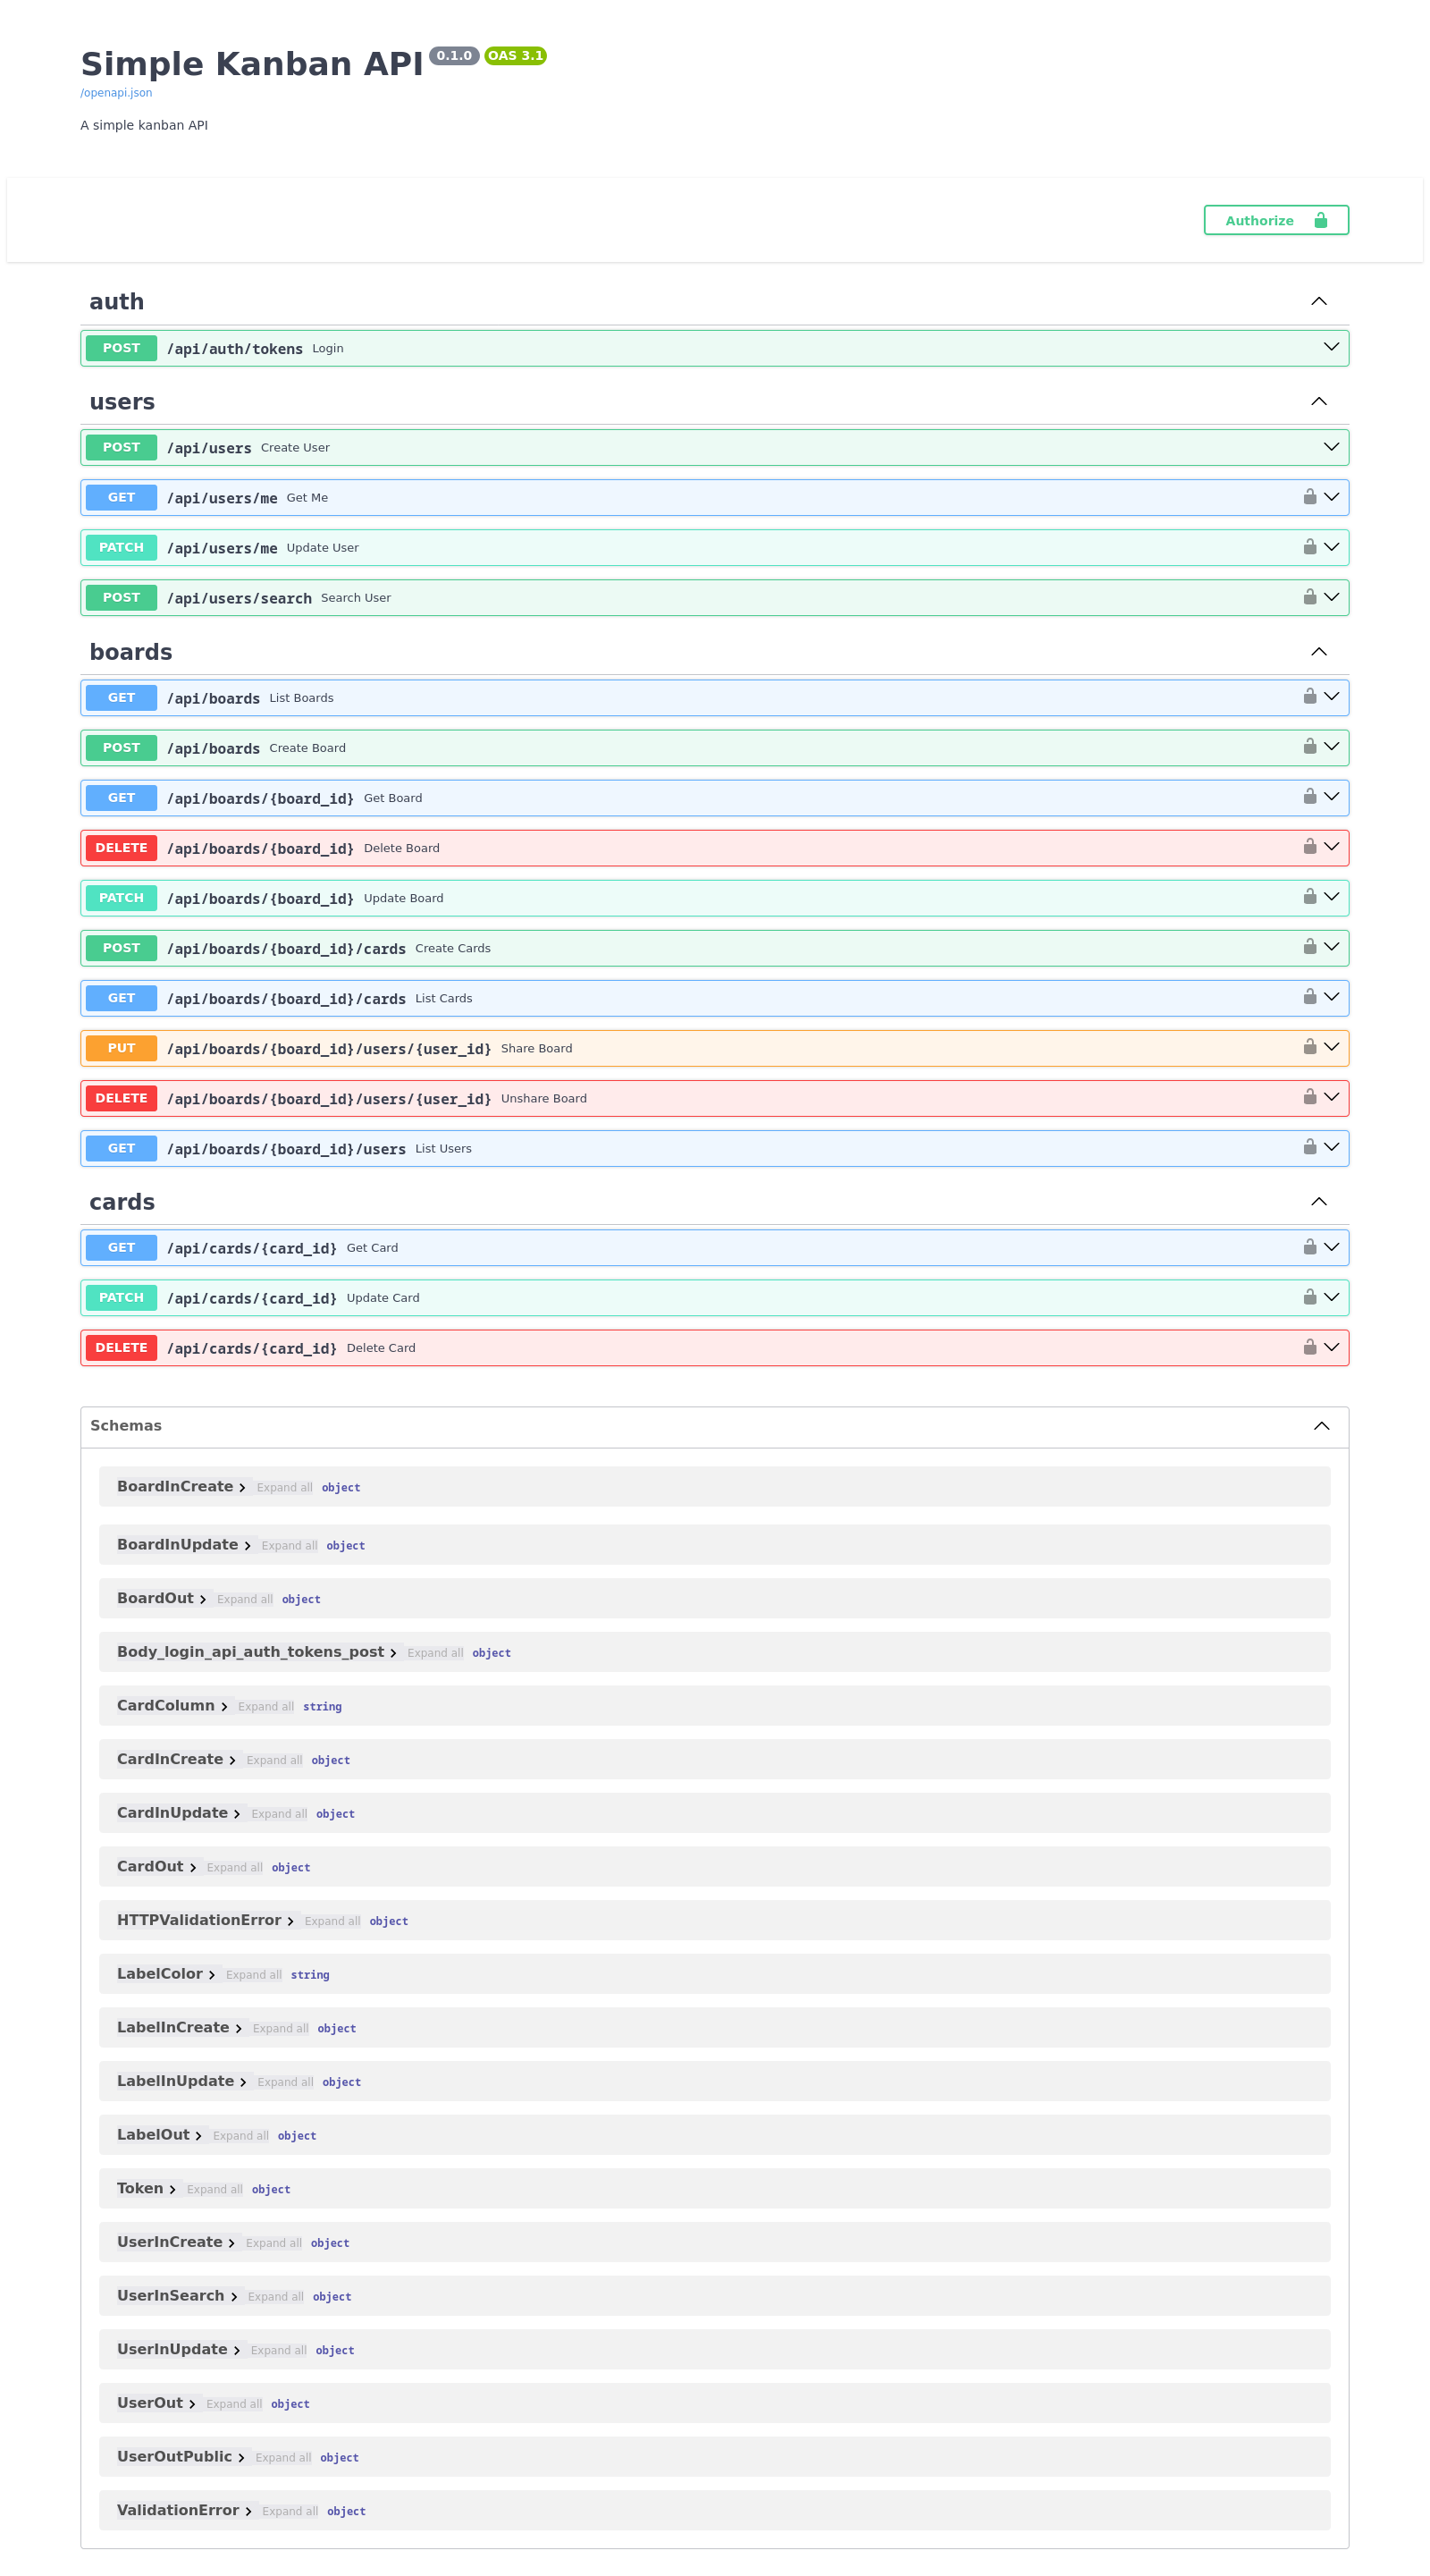Collapse the boards section

(1318, 651)
